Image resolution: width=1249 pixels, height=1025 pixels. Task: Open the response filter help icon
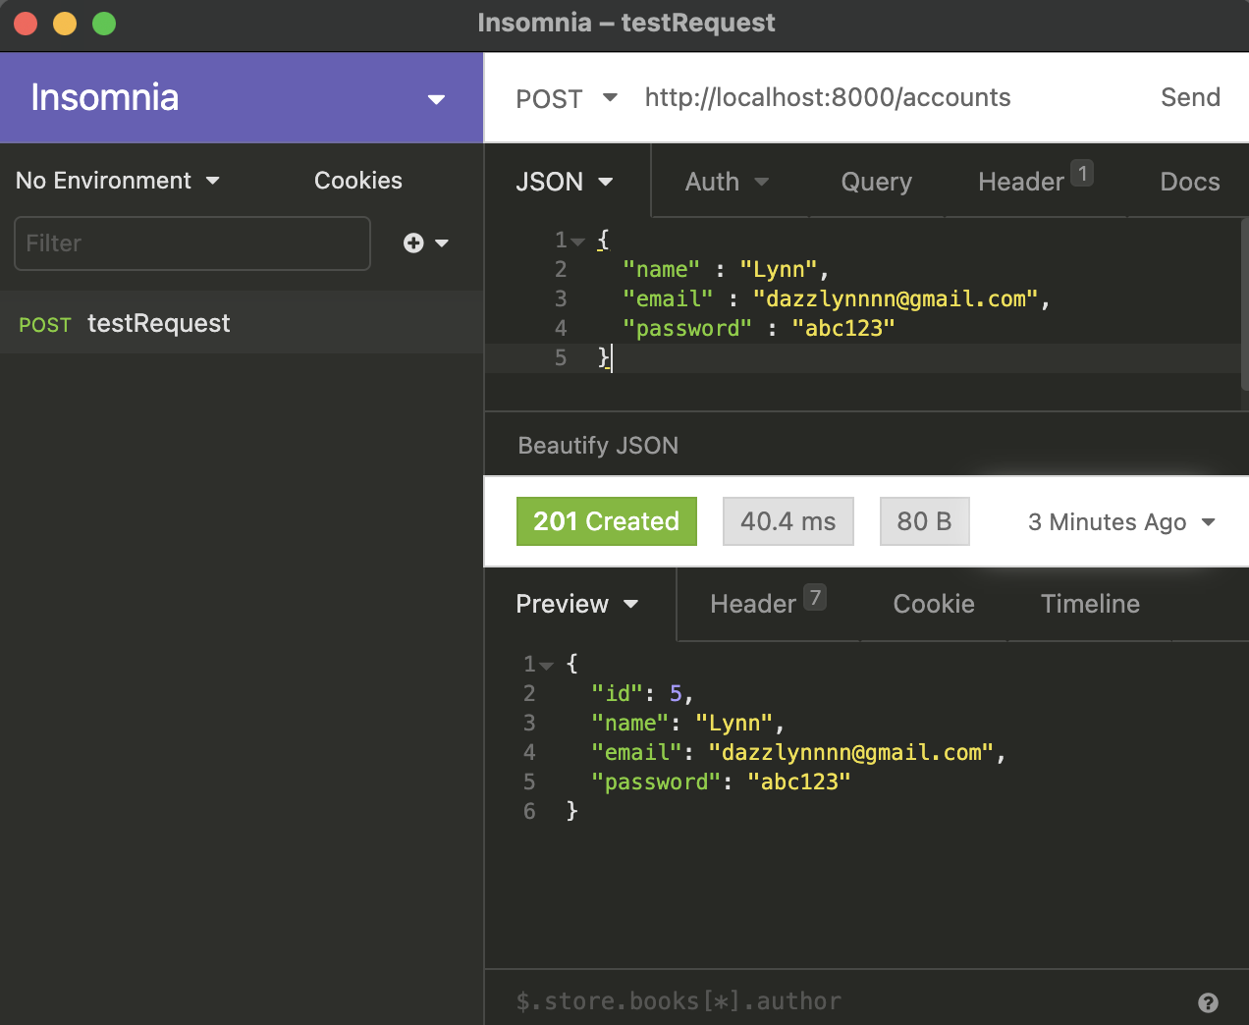tap(1208, 1002)
